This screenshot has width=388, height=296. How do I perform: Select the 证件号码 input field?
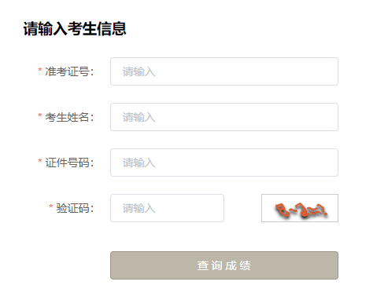224,163
